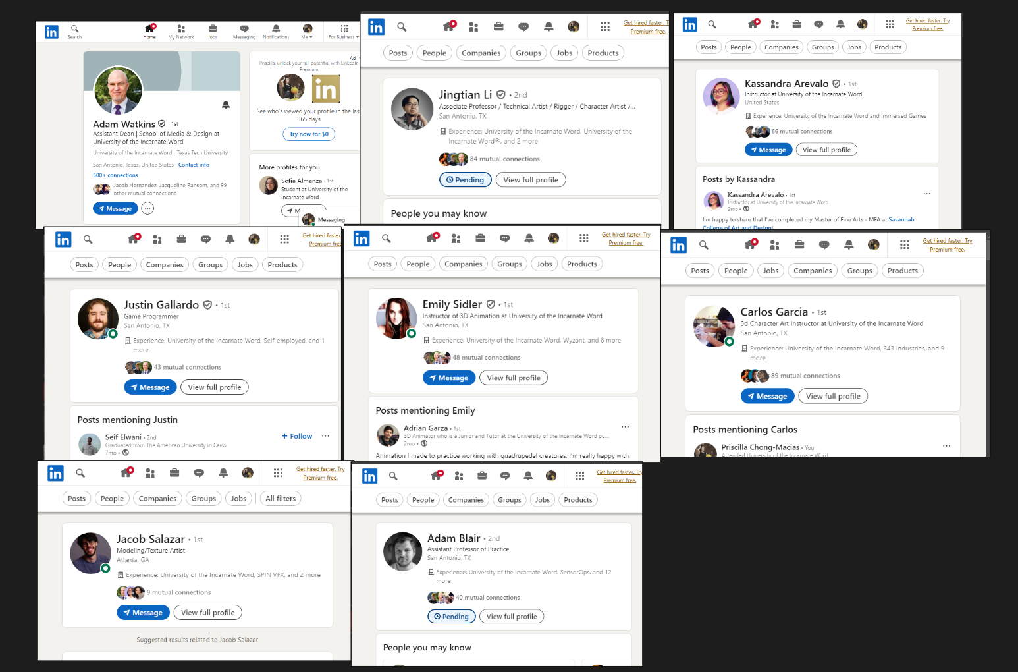The width and height of the screenshot is (1018, 672).
Task: Open network icon in Justin Gallardo window
Action: click(x=157, y=239)
